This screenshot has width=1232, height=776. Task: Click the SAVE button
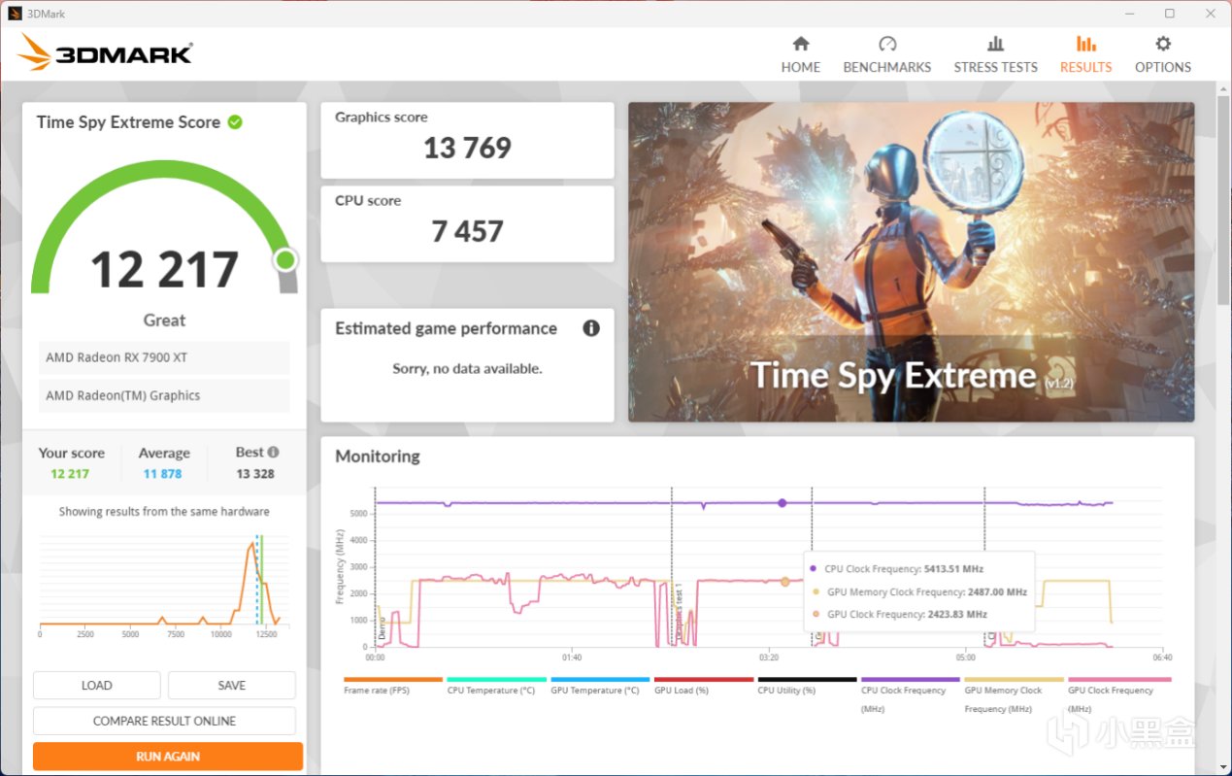point(231,685)
